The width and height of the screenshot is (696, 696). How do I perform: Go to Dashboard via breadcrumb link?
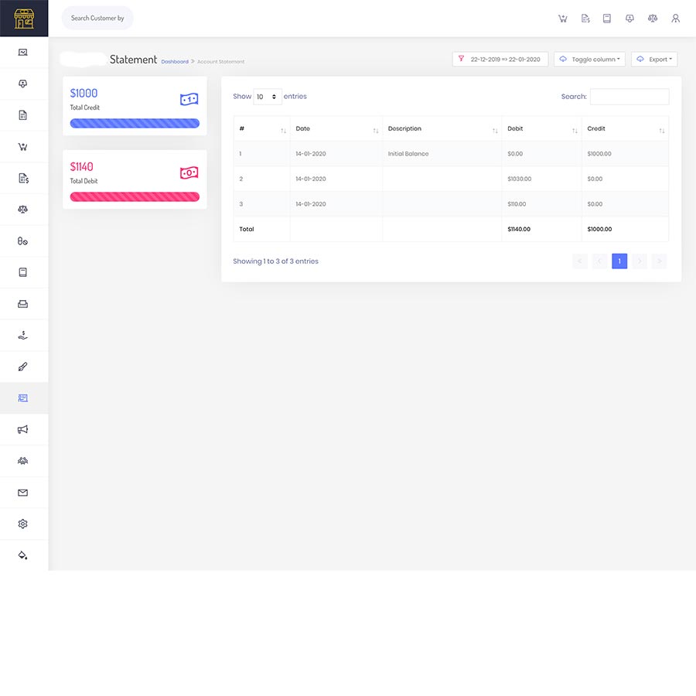coord(174,62)
